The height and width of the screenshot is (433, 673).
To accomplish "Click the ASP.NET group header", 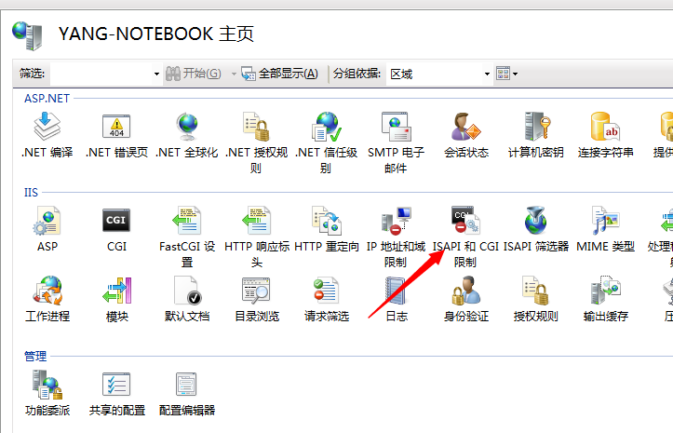I will 47,99.
